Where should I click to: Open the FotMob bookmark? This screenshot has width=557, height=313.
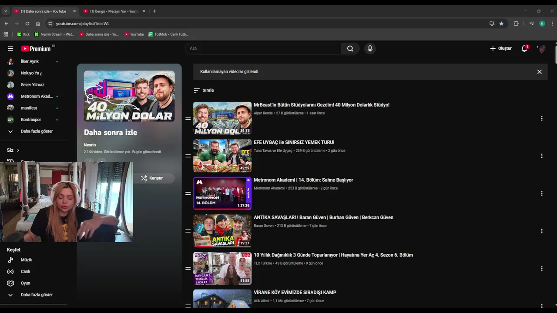[x=168, y=34]
